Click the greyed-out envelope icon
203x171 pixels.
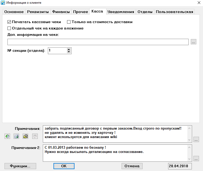(35, 136)
